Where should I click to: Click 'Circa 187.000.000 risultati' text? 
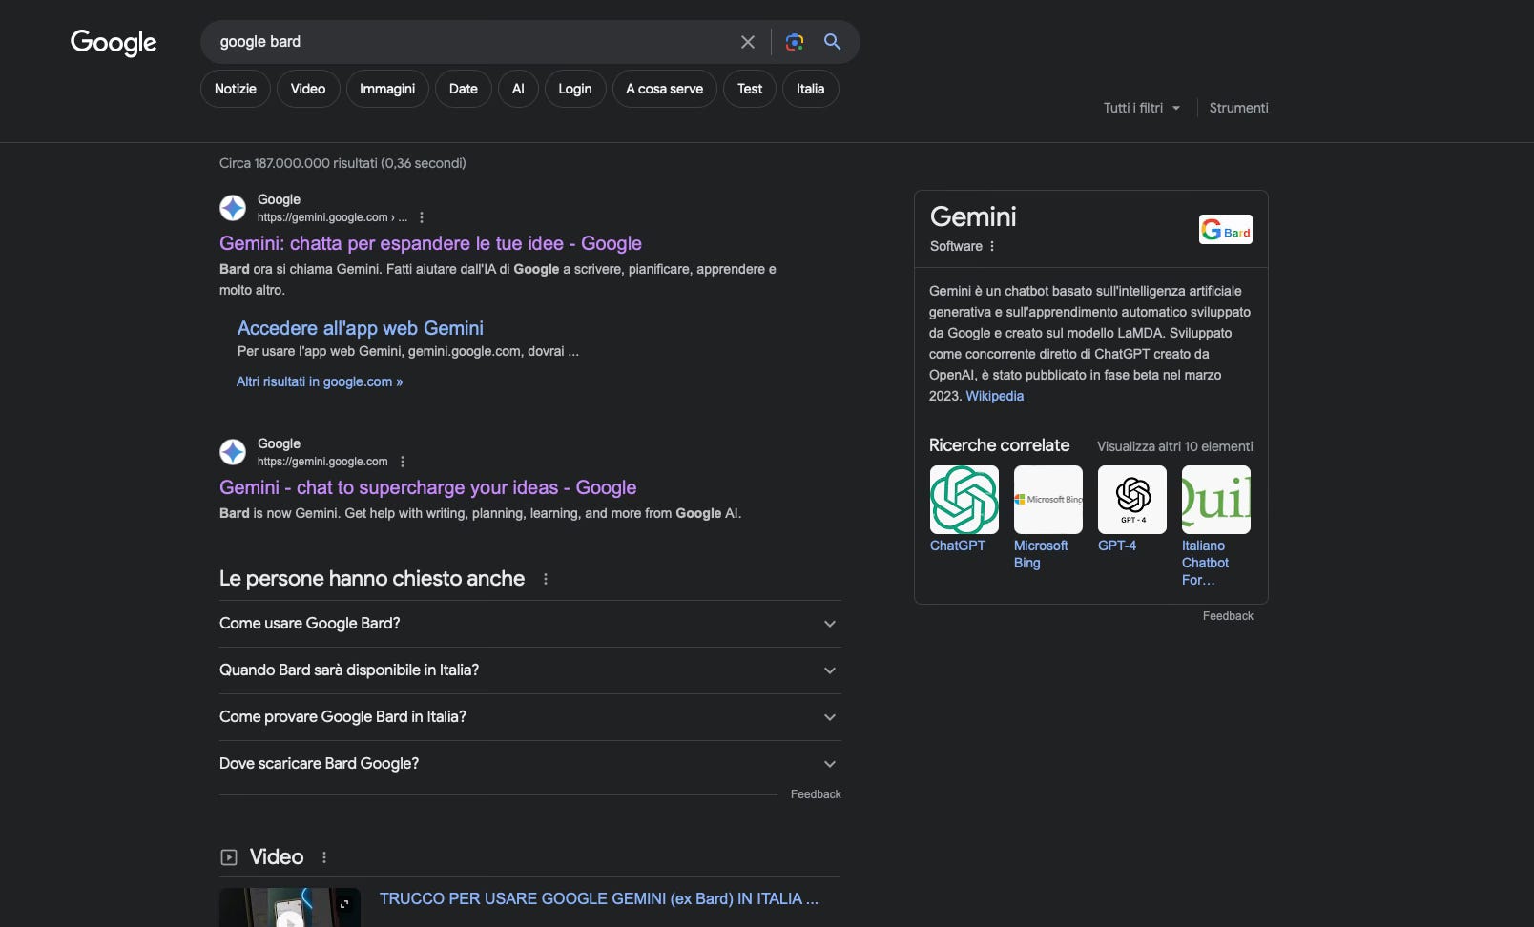point(342,163)
